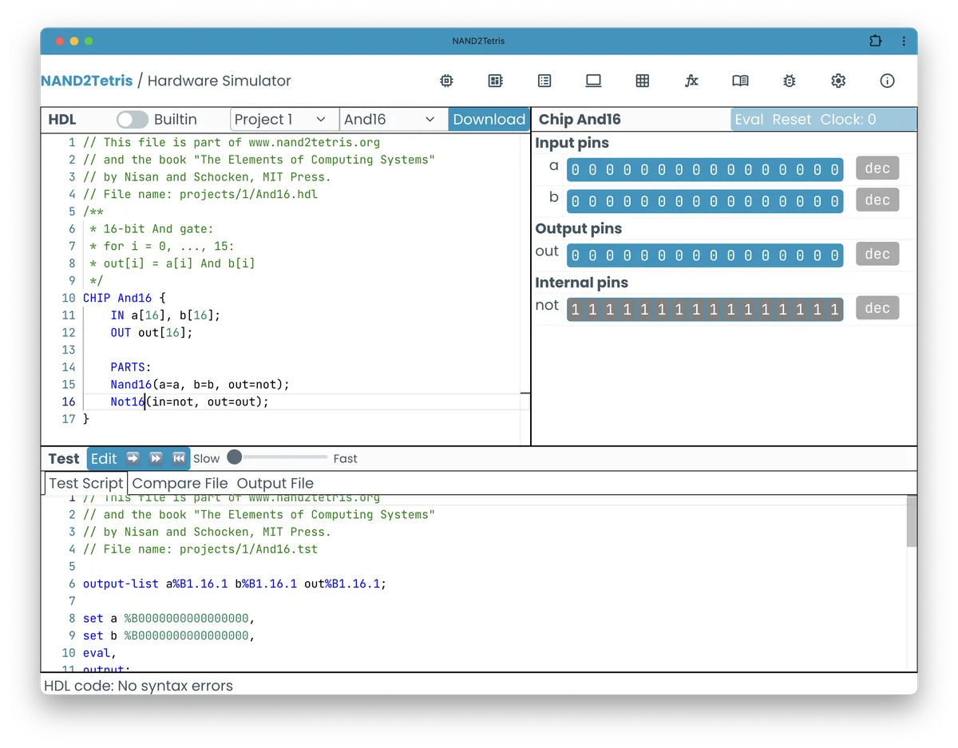Click the NAND2Tetris title link
Viewport: 958px width, 748px height.
point(87,81)
